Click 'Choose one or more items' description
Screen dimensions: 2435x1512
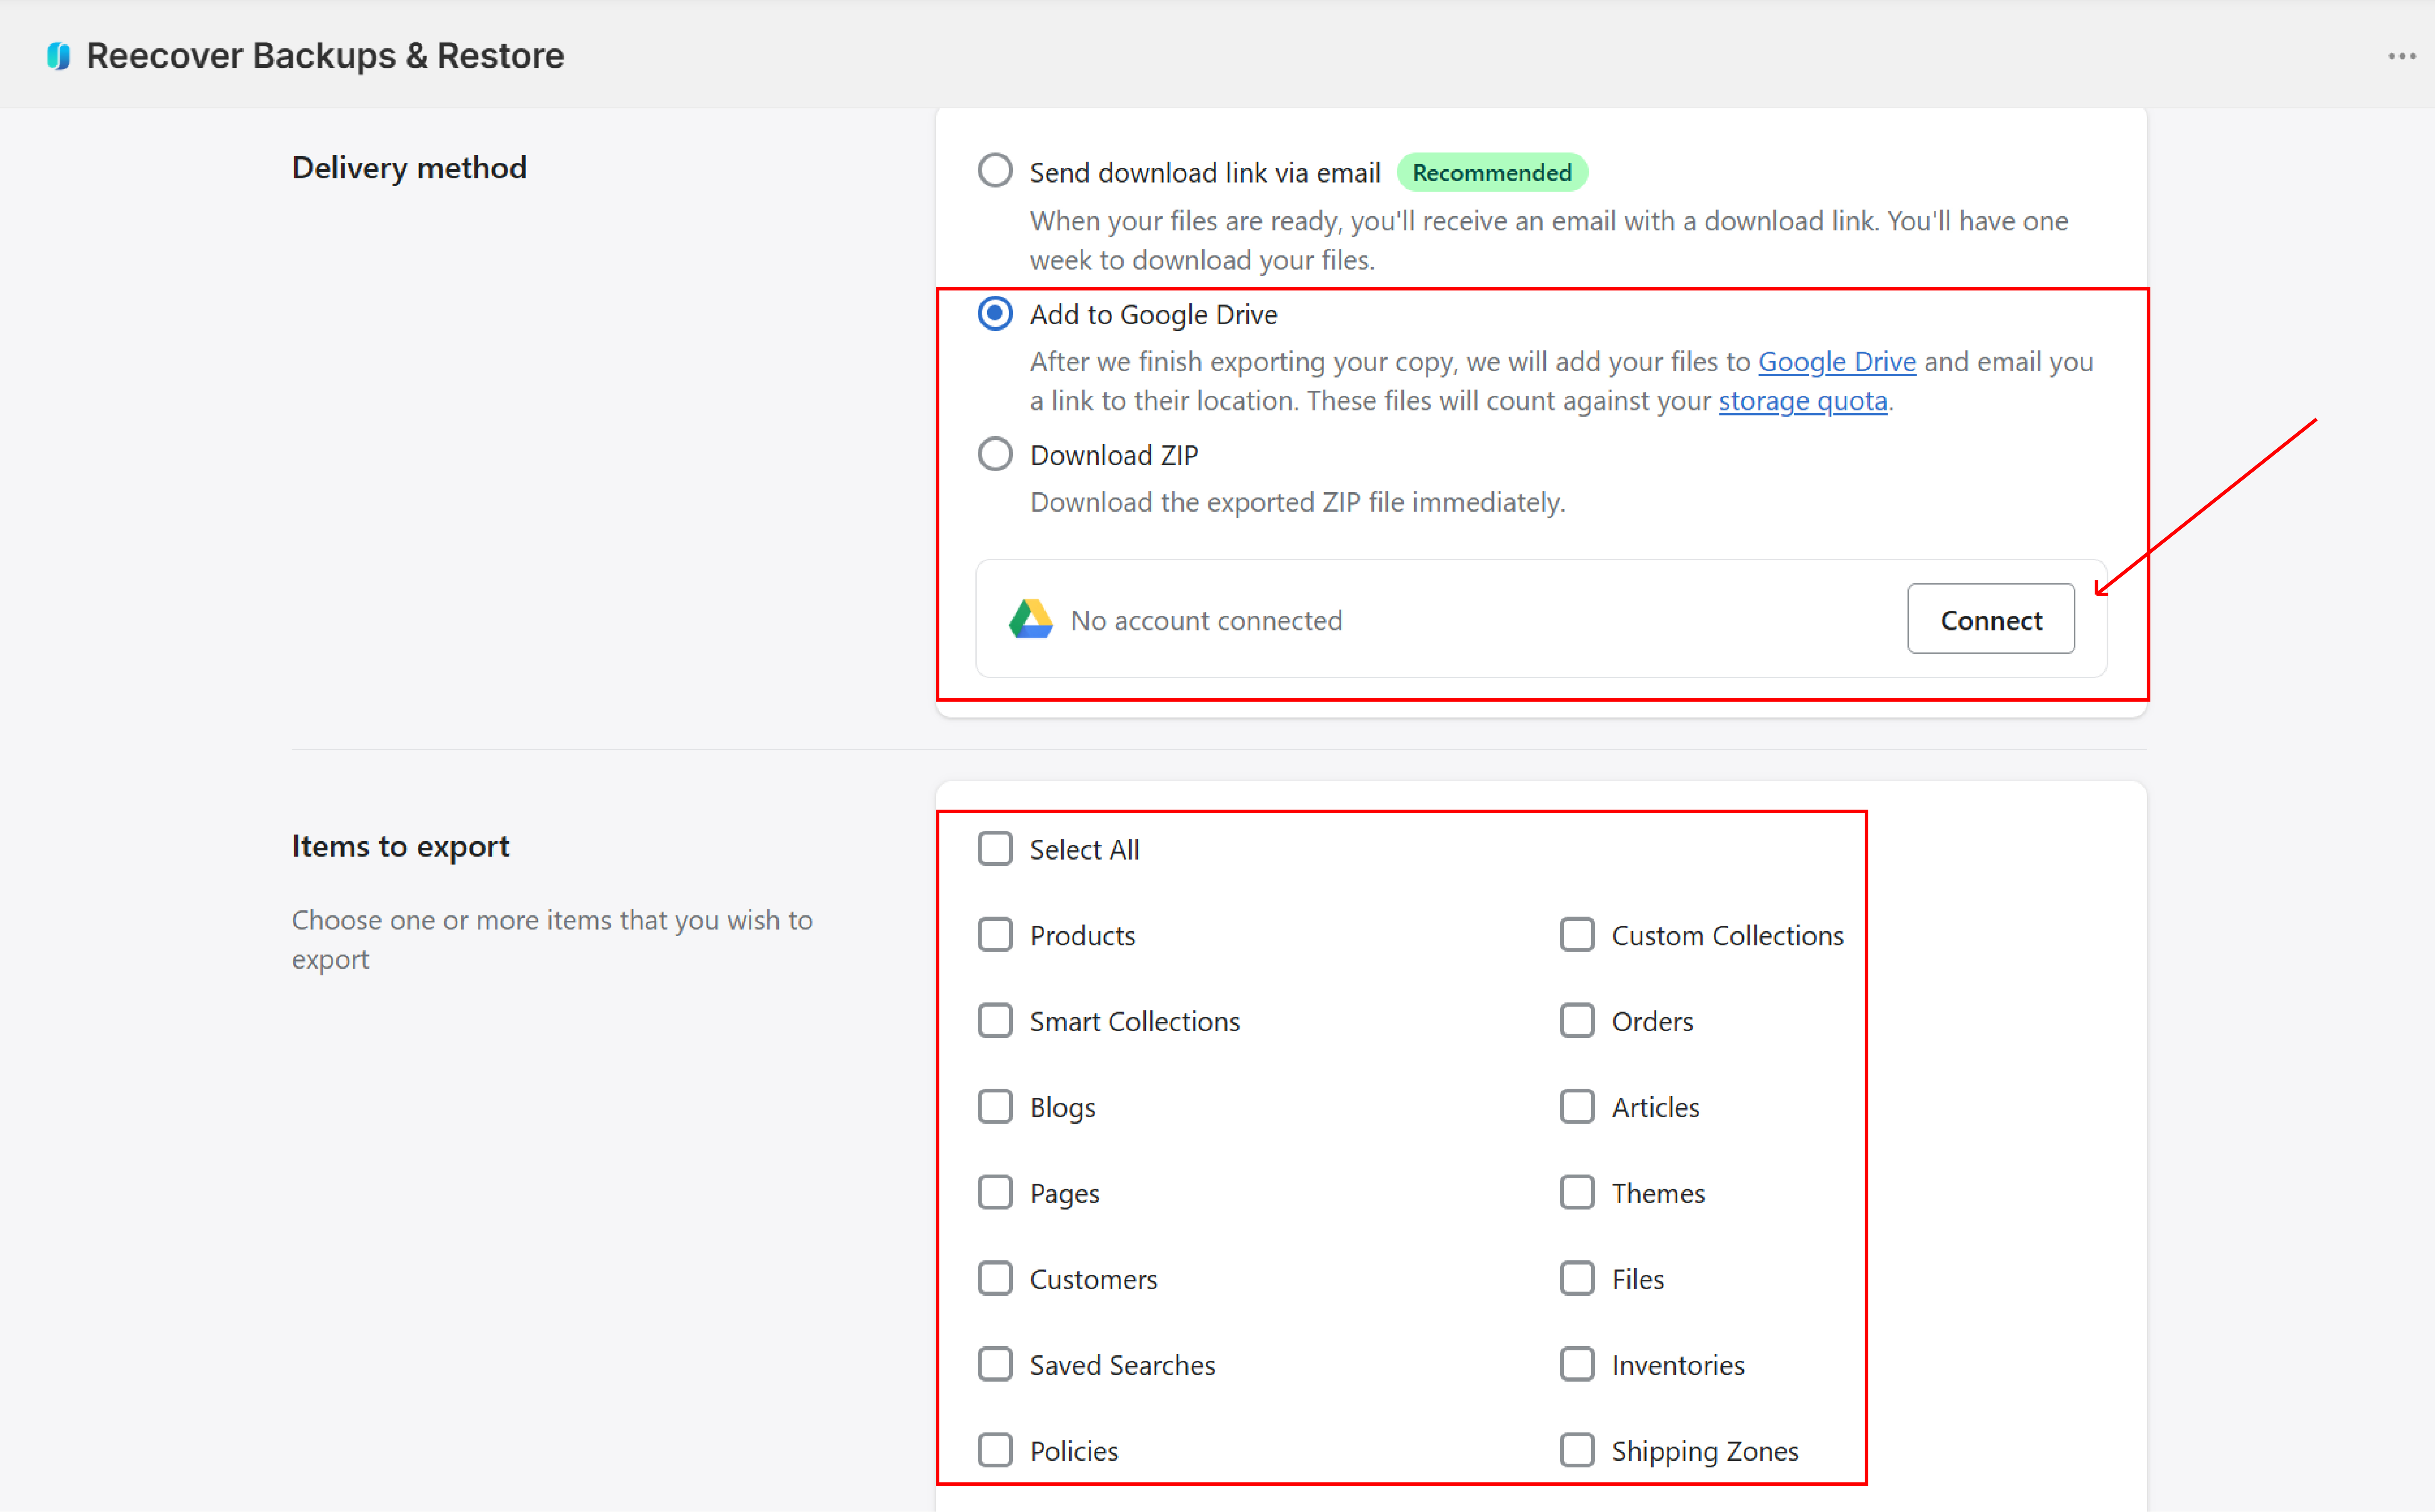click(552, 939)
